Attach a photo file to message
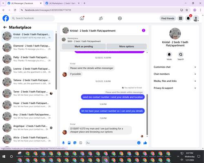 pos(69,143)
